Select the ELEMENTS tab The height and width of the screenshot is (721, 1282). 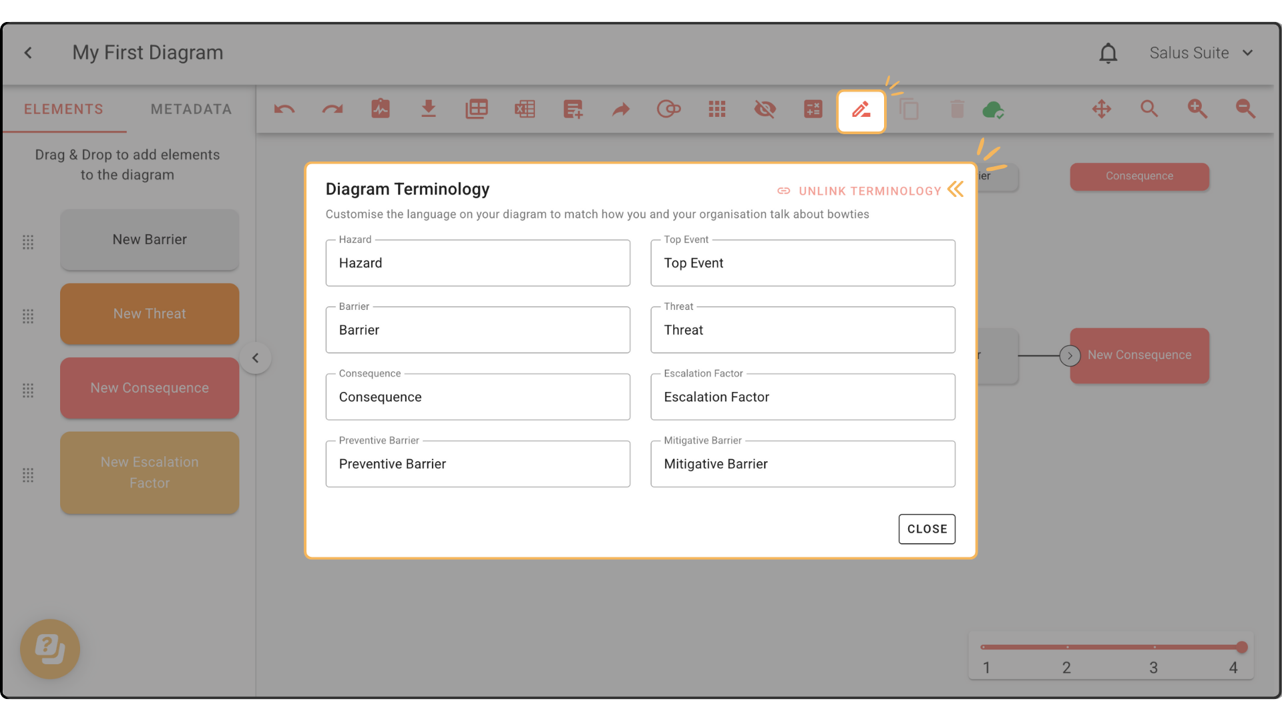point(64,109)
